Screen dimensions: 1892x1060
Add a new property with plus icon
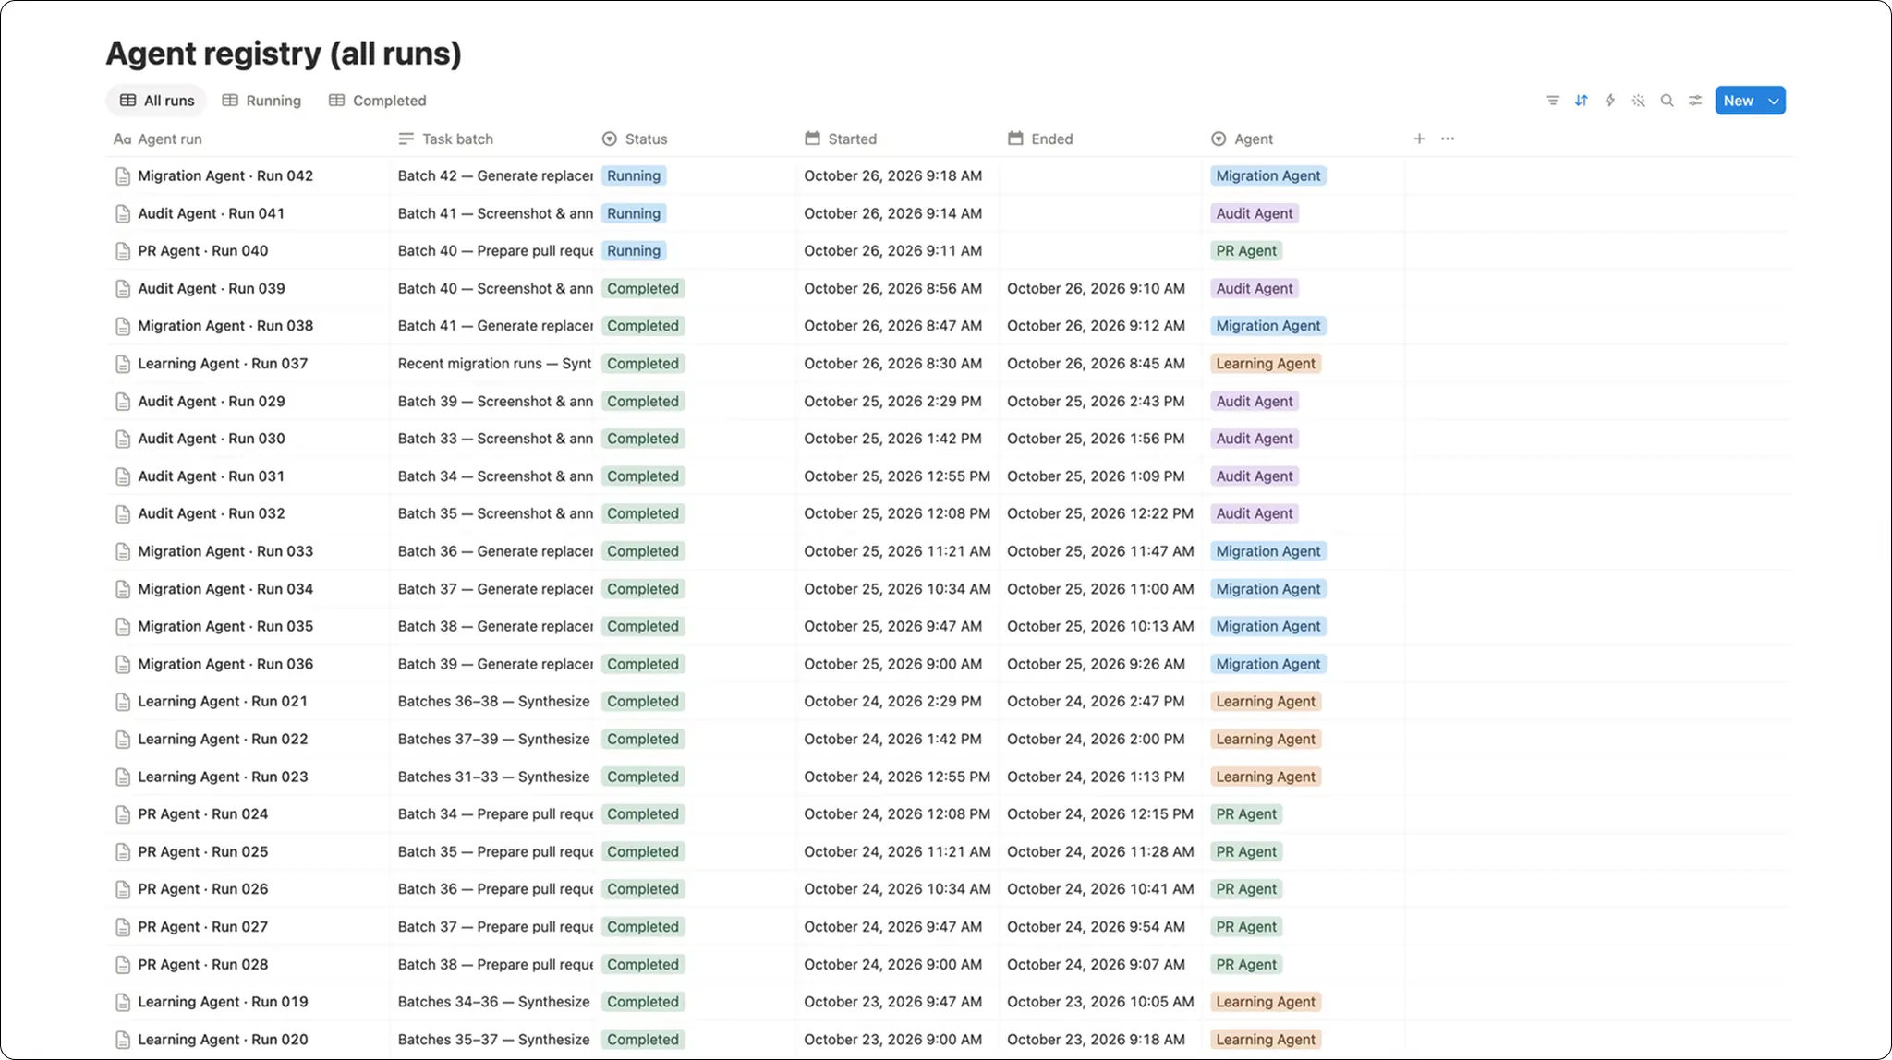tap(1419, 139)
